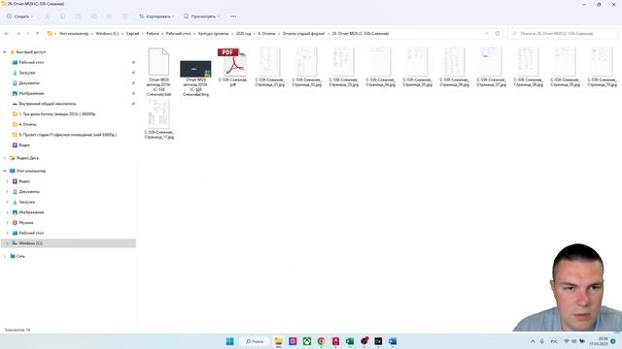Select image С-538-Снежная_Страница_05.jpg
This screenshot has width=622, height=349.
point(417,67)
